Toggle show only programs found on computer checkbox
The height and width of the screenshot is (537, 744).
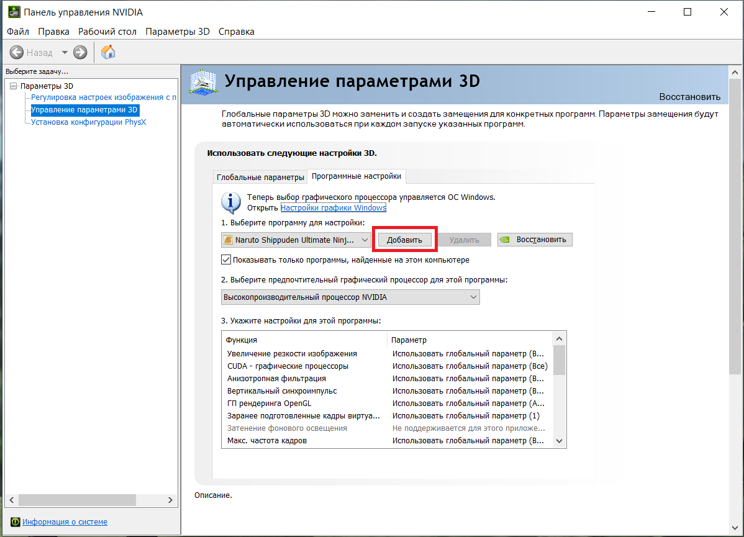point(226,259)
